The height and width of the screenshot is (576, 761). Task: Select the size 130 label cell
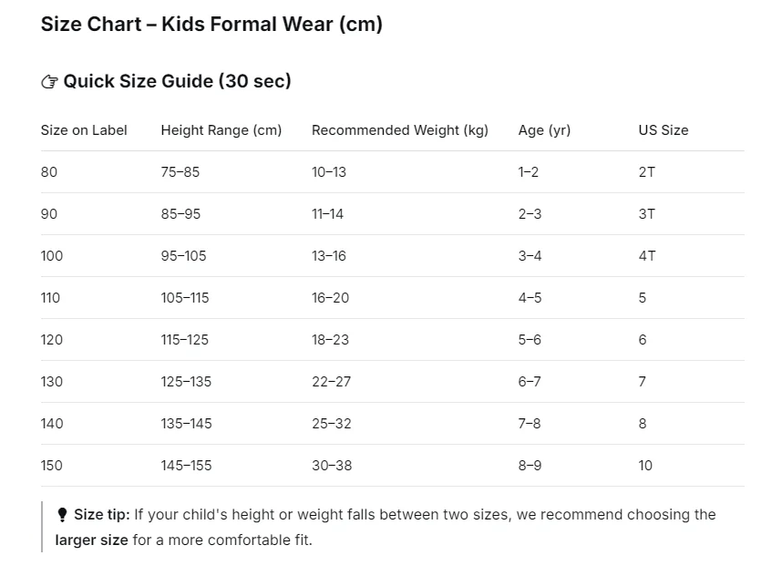point(51,381)
